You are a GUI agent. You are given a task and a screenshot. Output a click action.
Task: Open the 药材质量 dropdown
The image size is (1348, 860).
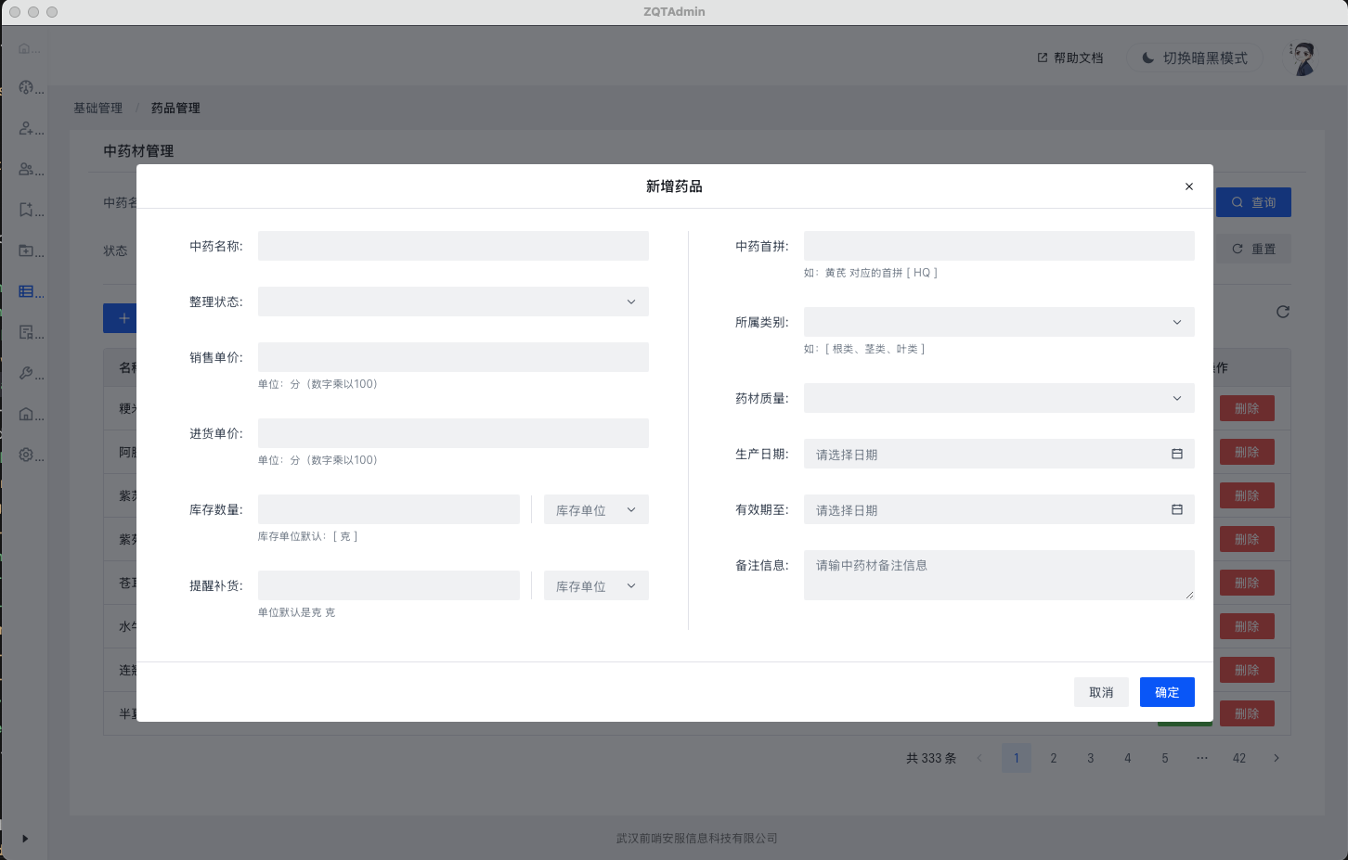click(999, 398)
